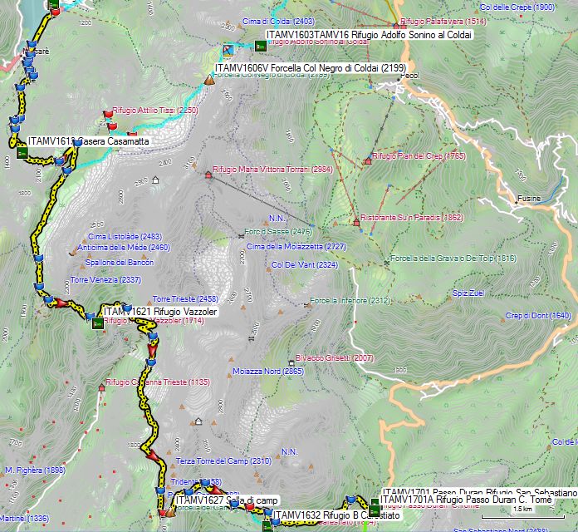The width and height of the screenshot is (578, 532).
Task: Click the green Casera Casamatta waypoint icon
Action: click(x=22, y=155)
